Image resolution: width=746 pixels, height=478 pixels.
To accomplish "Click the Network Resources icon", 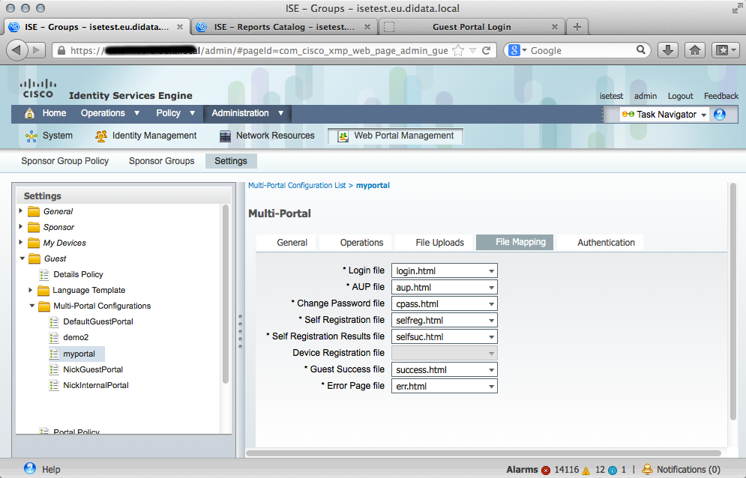I will pos(225,136).
